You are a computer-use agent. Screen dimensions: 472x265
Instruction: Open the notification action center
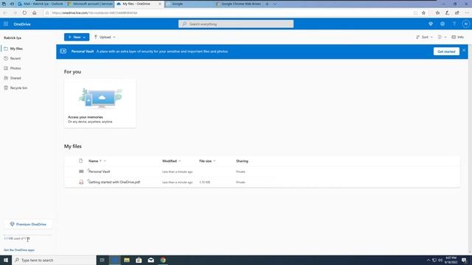pyautogui.click(x=464, y=260)
